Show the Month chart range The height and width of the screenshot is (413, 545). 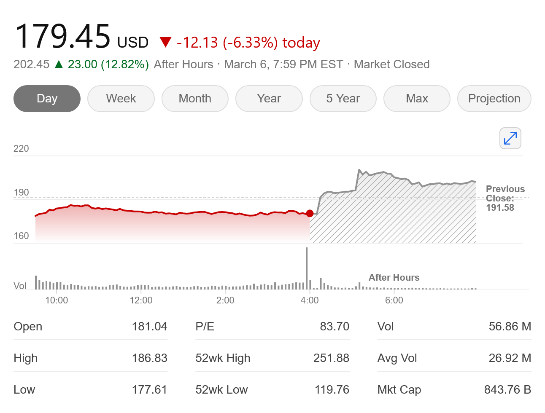[x=195, y=99]
